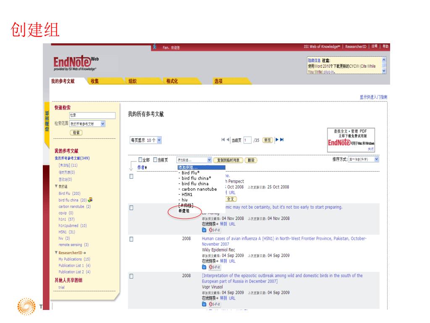Screen dimensions: 430x323
Task: Click shared group icon beside bird flu china
Action: point(90,200)
